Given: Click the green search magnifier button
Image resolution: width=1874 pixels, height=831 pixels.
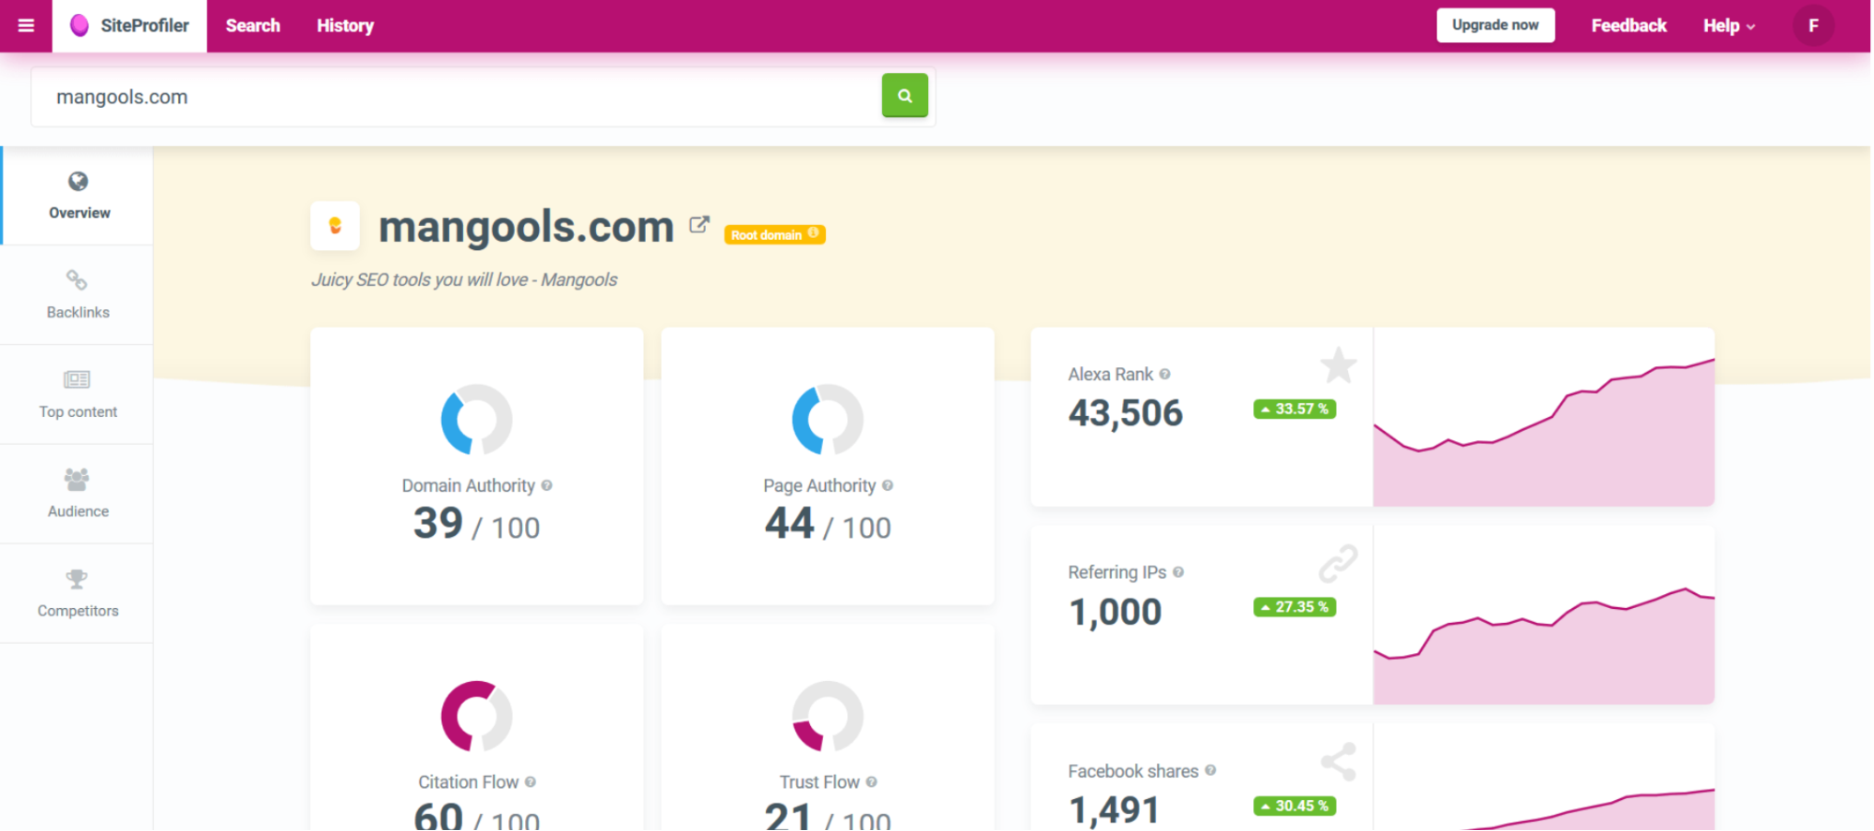Looking at the screenshot, I should [x=904, y=96].
